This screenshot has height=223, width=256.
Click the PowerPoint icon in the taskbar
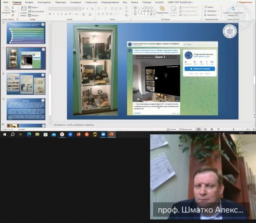pos(111,134)
